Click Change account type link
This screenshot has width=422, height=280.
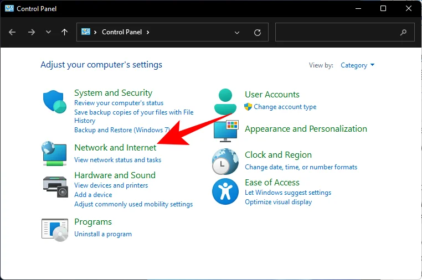tap(285, 107)
